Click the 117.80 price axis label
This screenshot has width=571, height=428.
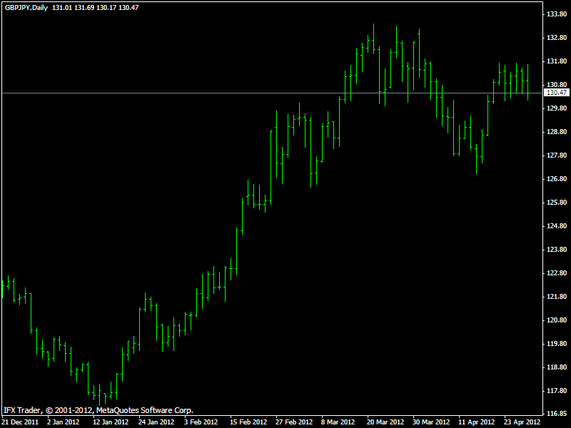click(x=557, y=391)
